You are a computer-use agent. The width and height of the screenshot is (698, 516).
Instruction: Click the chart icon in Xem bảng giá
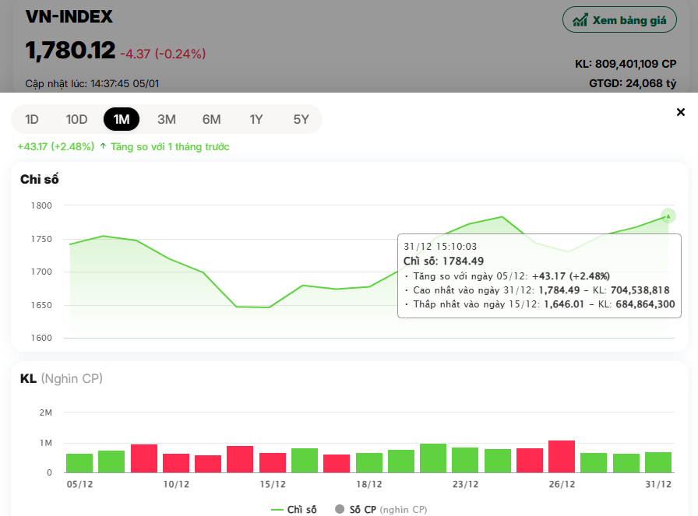coord(580,20)
